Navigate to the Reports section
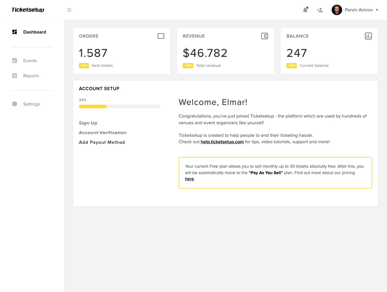The image size is (387, 292). tap(31, 76)
